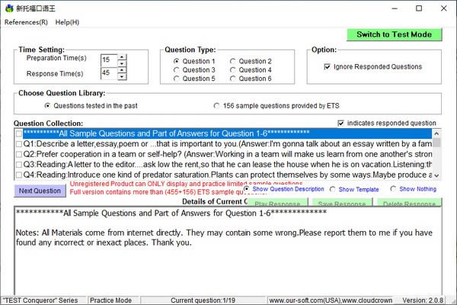Tick the checkbox for Q3 Reading question
Viewport: 457px width, 305px height.
click(x=18, y=164)
